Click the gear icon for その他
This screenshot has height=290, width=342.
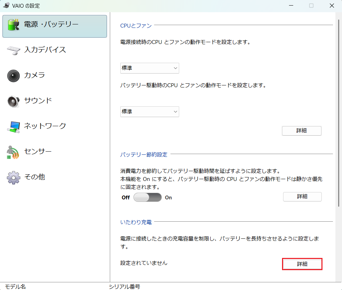[x=14, y=177]
